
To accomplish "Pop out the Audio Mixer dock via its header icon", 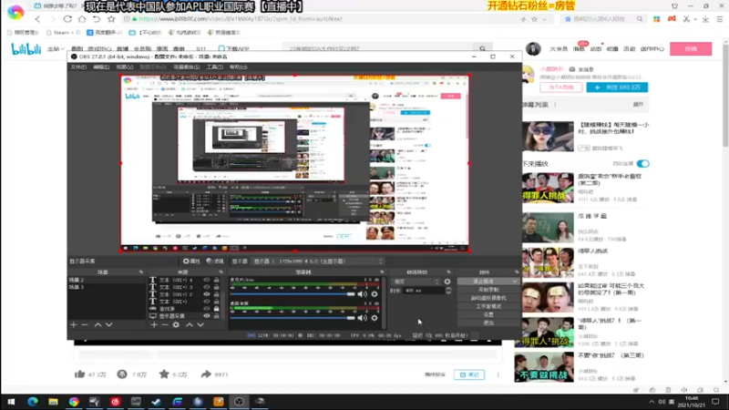I will (382, 272).
